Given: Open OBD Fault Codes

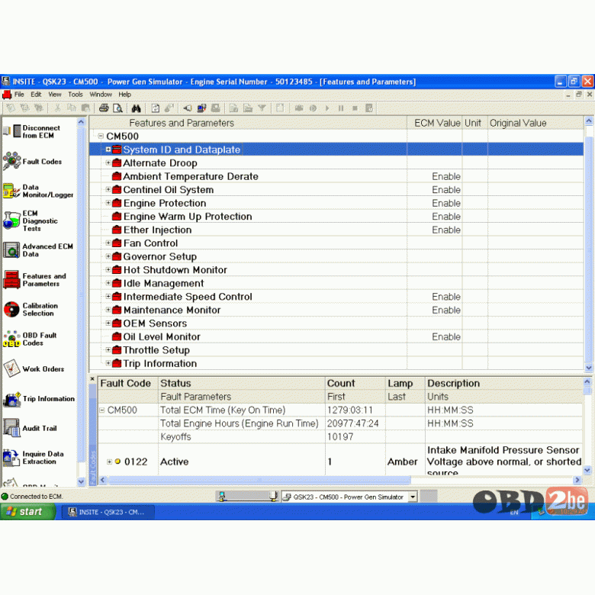Looking at the screenshot, I should point(31,339).
